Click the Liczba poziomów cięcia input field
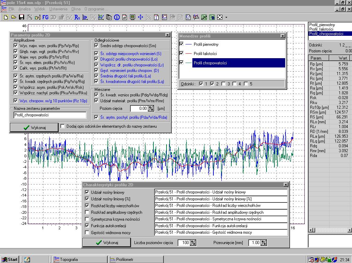The image size is (352, 263). coord(184,243)
